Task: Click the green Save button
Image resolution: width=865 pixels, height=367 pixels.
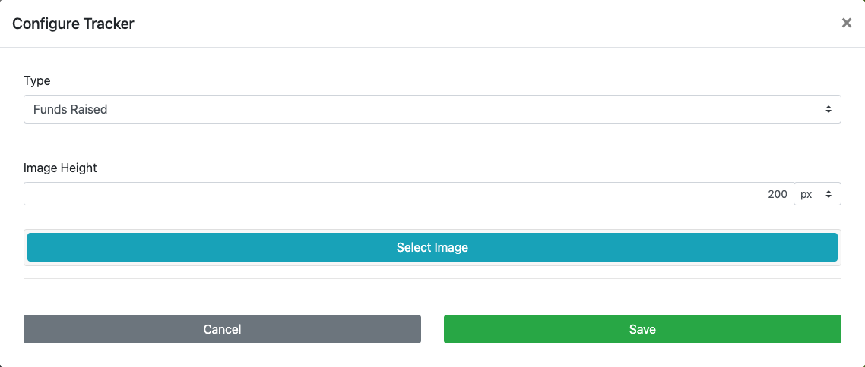Action: click(x=642, y=329)
